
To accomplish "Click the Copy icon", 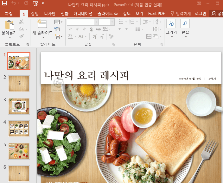I will click(x=21, y=29).
